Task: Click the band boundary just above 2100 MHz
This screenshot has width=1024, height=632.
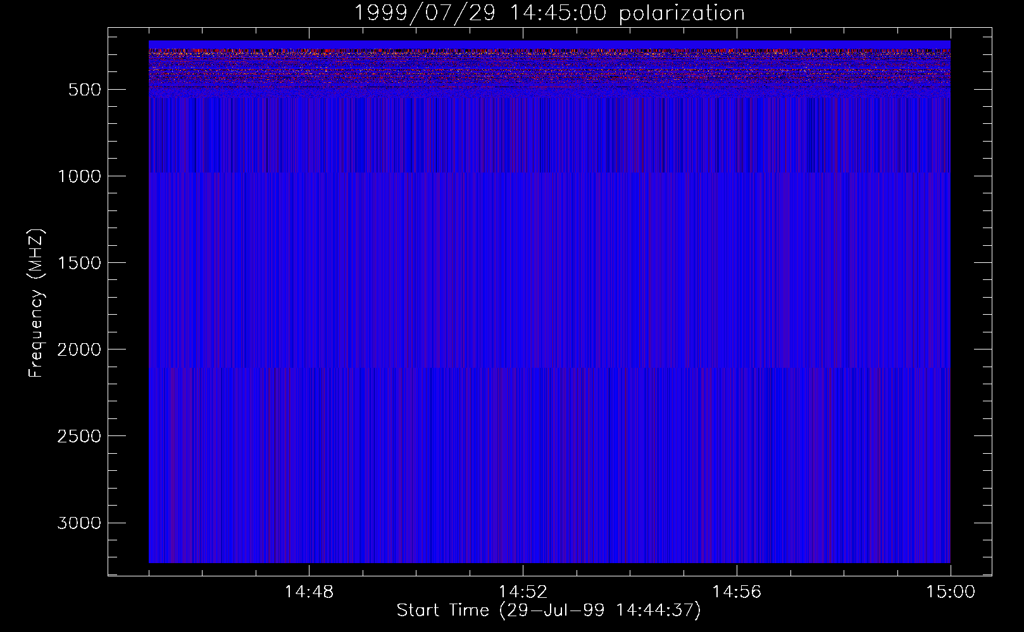Action: click(x=549, y=367)
